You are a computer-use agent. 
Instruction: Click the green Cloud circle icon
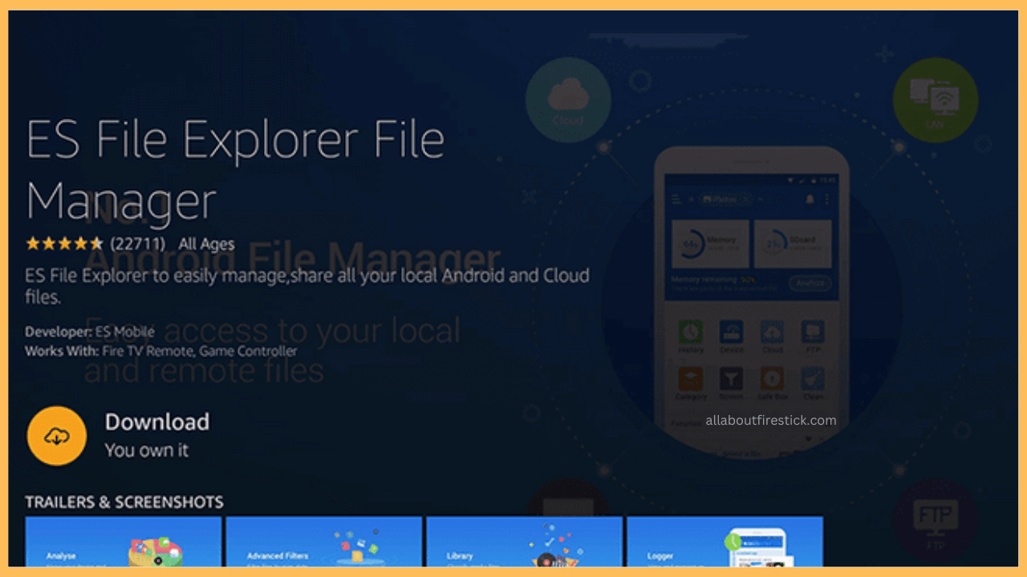tap(568, 100)
